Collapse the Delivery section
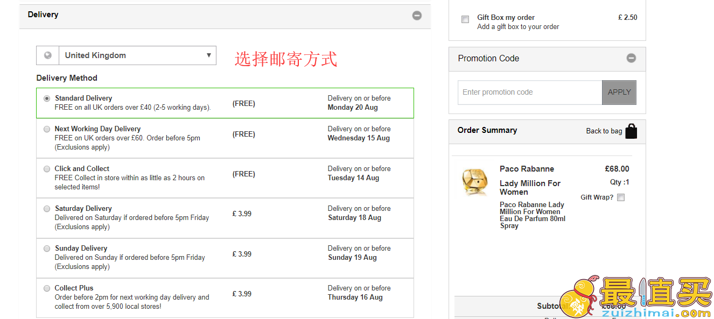This screenshot has width=714, height=319. tap(417, 15)
